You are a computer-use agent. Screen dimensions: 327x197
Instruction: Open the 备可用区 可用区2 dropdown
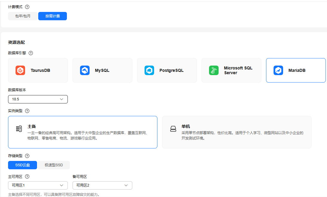click(102, 185)
